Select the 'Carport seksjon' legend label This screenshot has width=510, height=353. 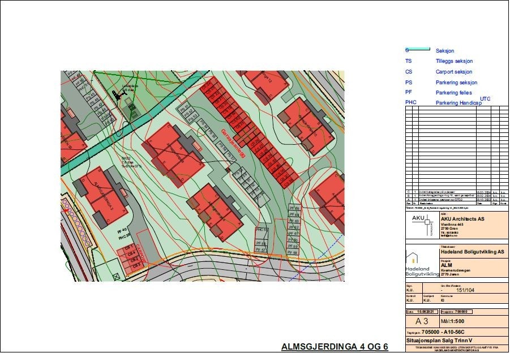point(453,72)
